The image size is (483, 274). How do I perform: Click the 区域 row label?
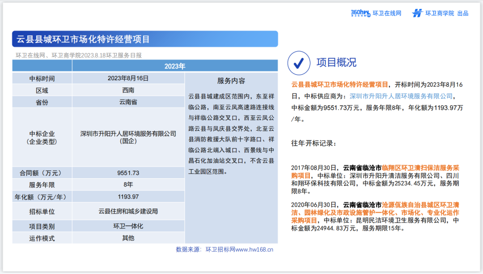pyautogui.click(x=42, y=90)
